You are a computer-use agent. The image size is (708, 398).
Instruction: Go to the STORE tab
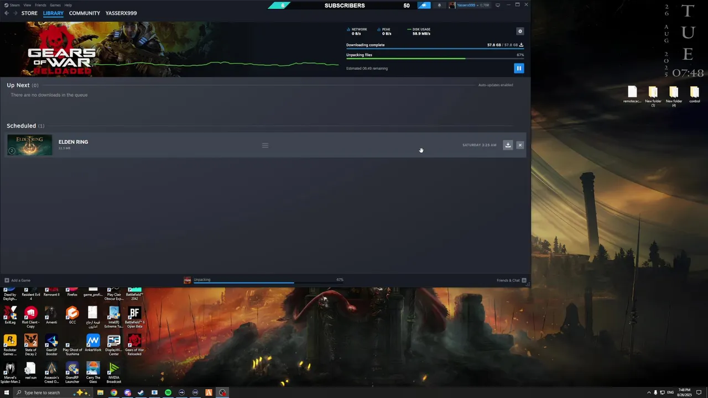pyautogui.click(x=29, y=13)
